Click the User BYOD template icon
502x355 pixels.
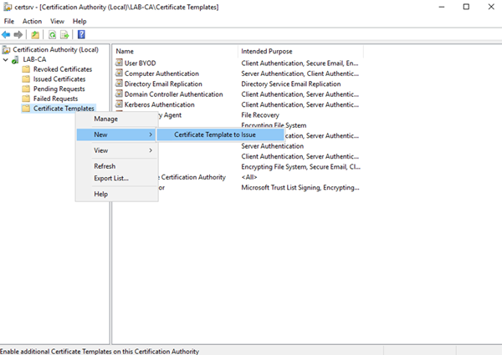click(x=119, y=63)
